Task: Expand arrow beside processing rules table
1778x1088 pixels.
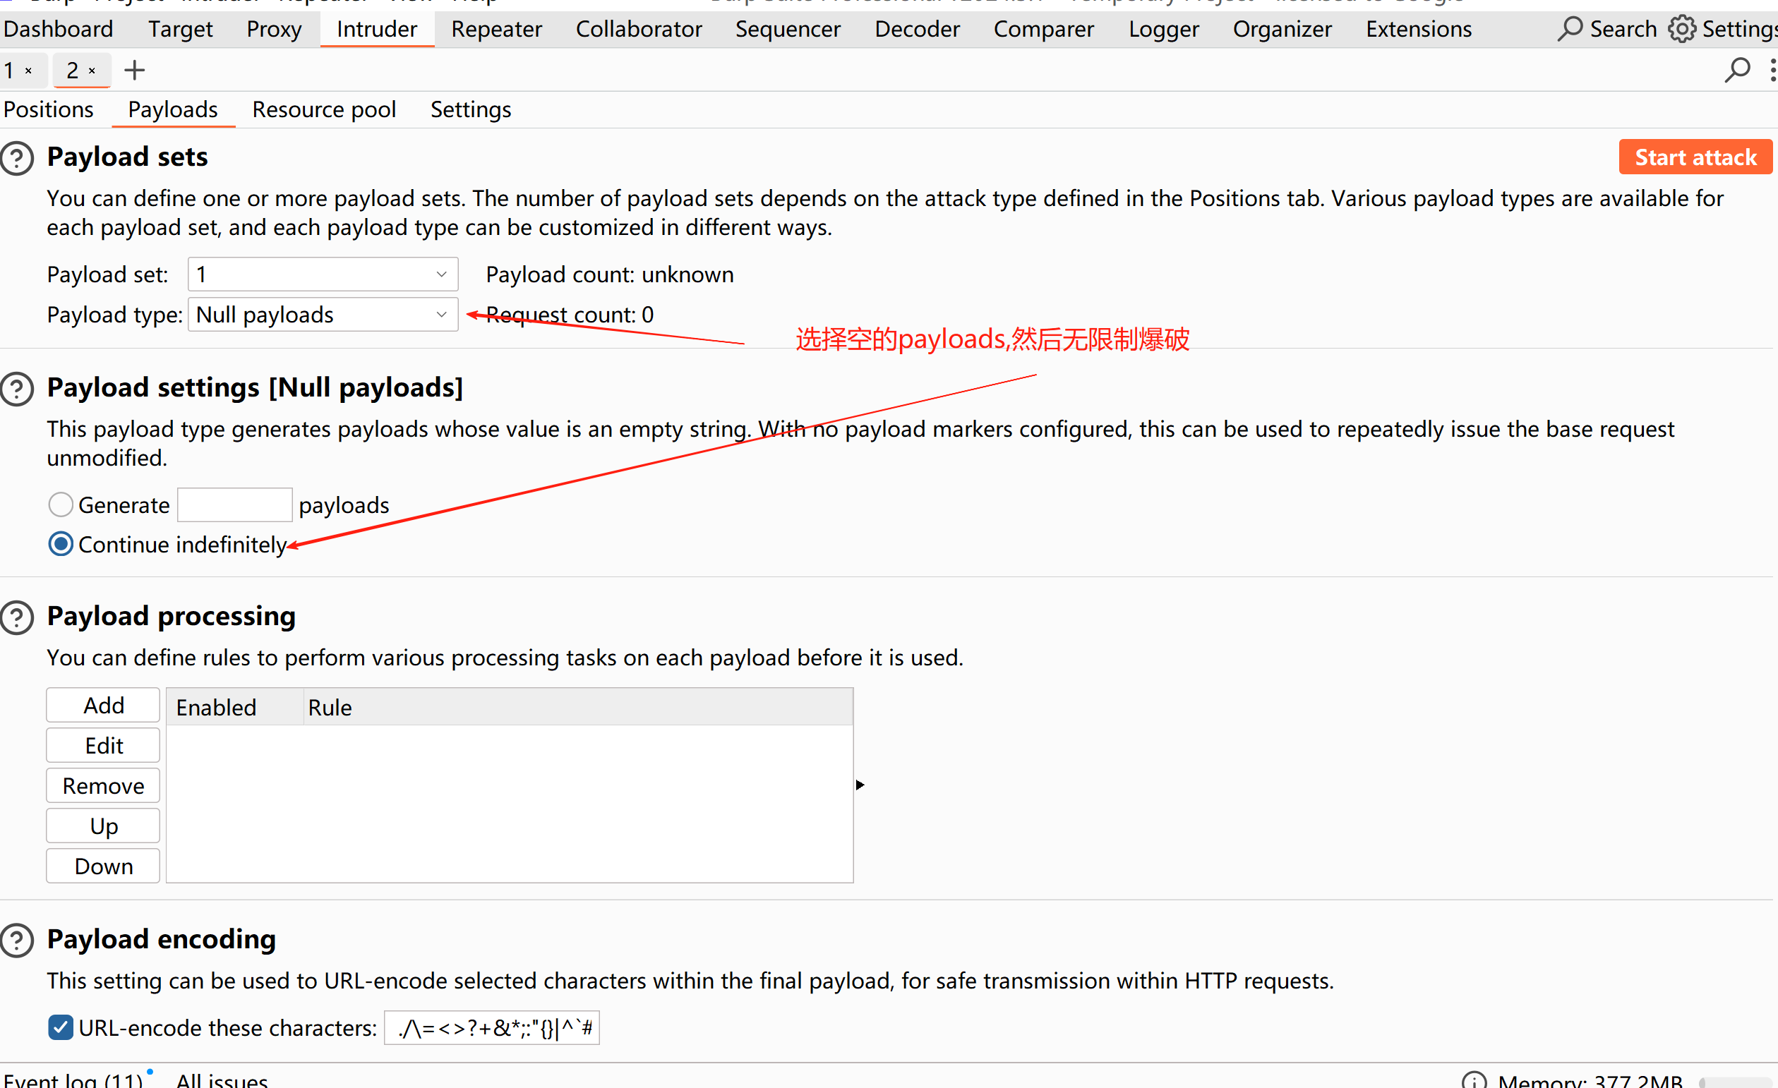Action: click(860, 785)
